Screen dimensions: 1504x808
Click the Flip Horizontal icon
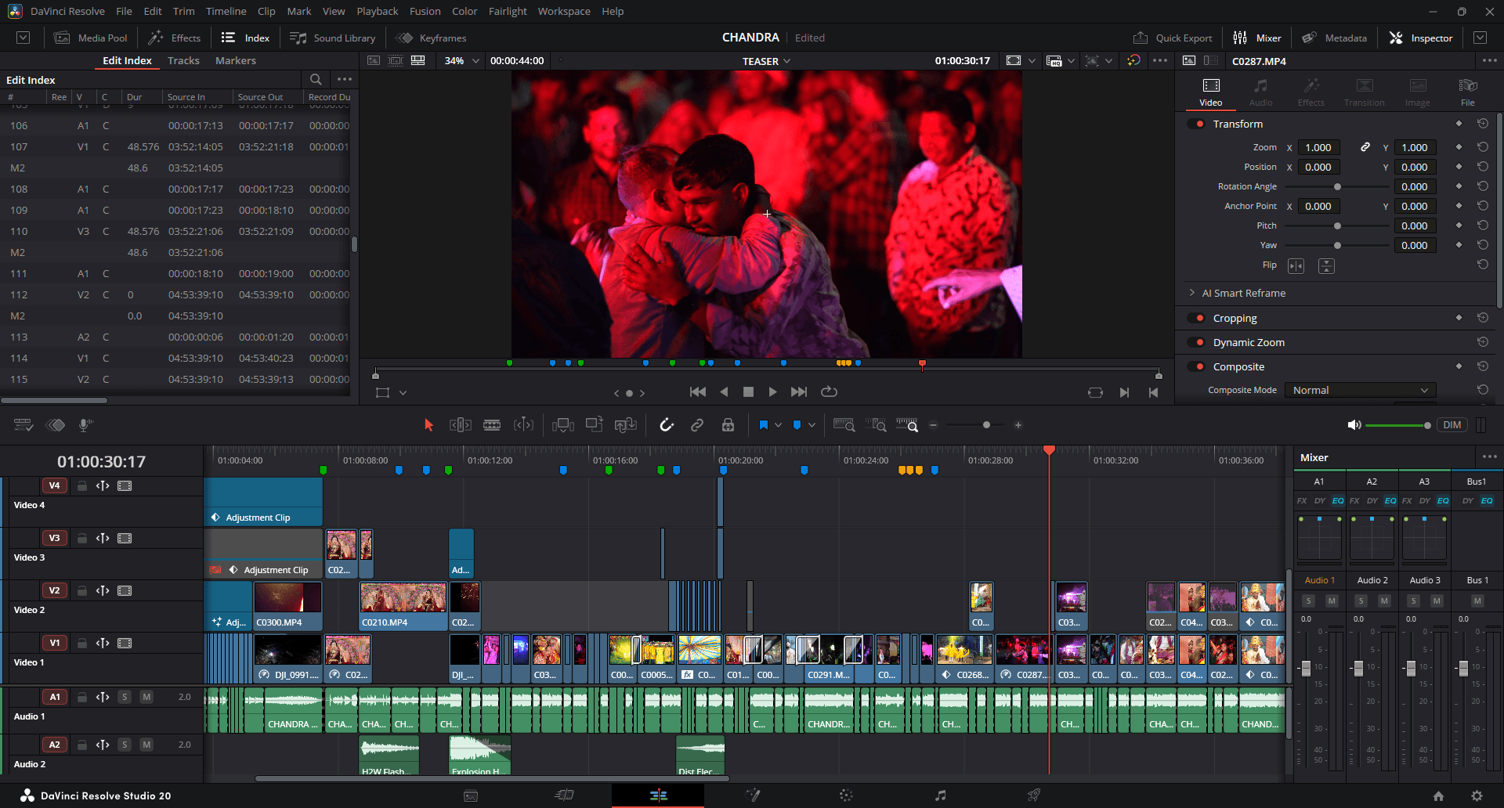pos(1296,266)
